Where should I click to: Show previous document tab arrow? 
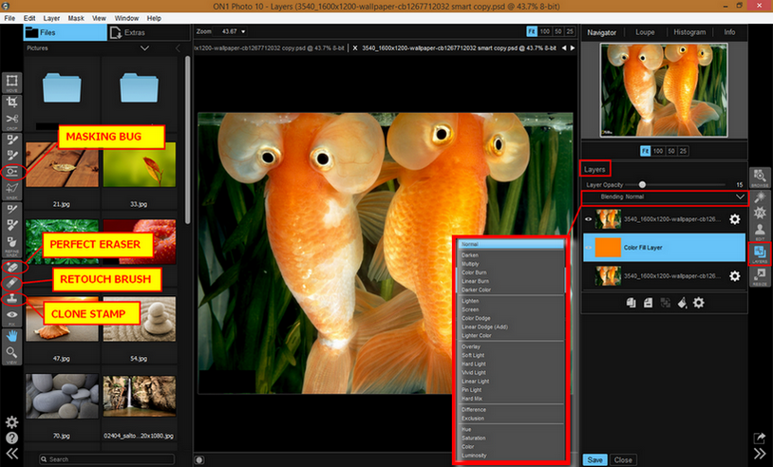(x=564, y=48)
